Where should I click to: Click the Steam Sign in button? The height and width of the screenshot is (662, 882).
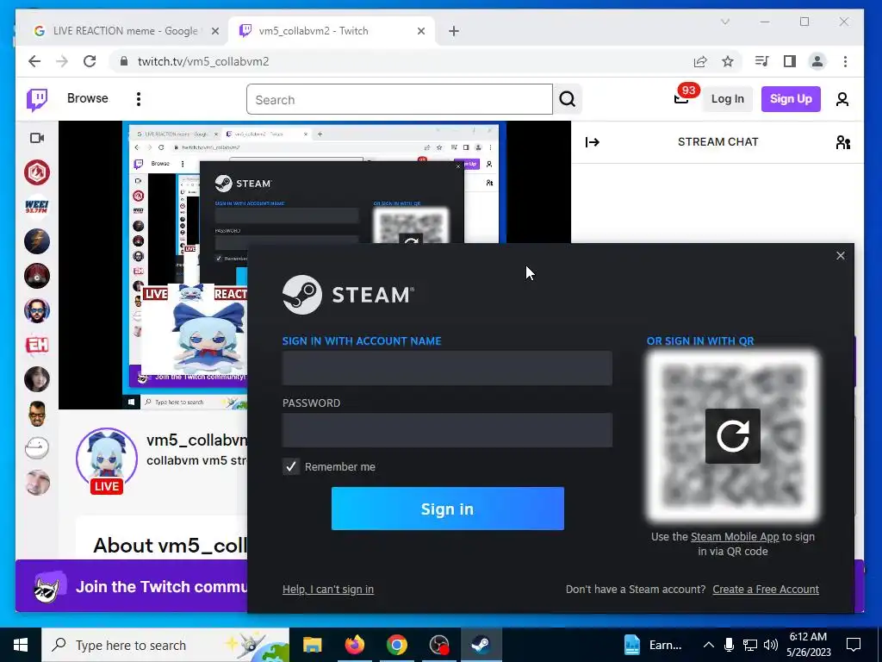(x=448, y=509)
